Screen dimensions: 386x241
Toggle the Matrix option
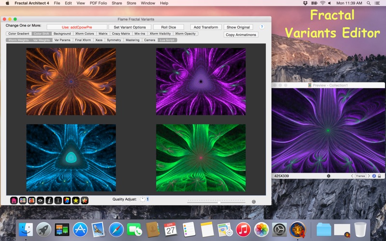103,33
